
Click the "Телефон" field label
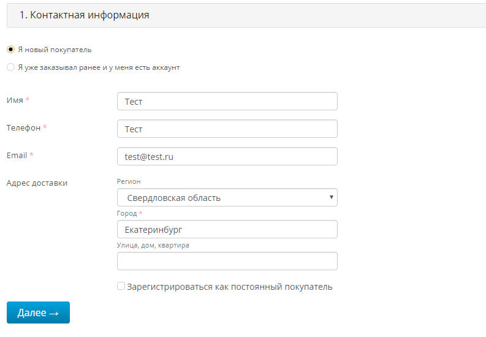[x=23, y=127]
